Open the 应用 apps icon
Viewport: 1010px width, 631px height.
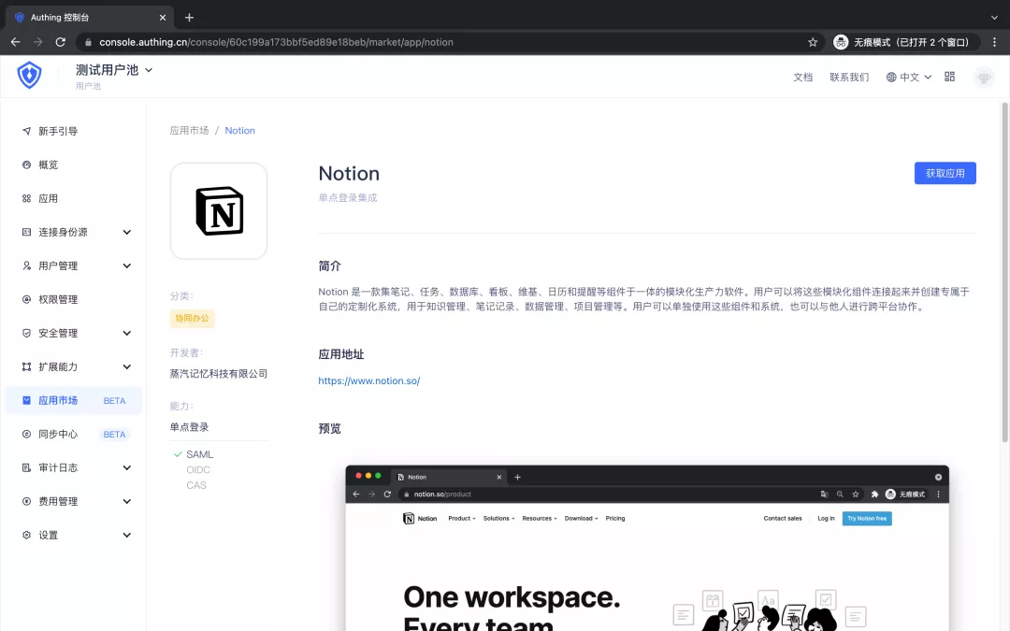tap(26, 198)
